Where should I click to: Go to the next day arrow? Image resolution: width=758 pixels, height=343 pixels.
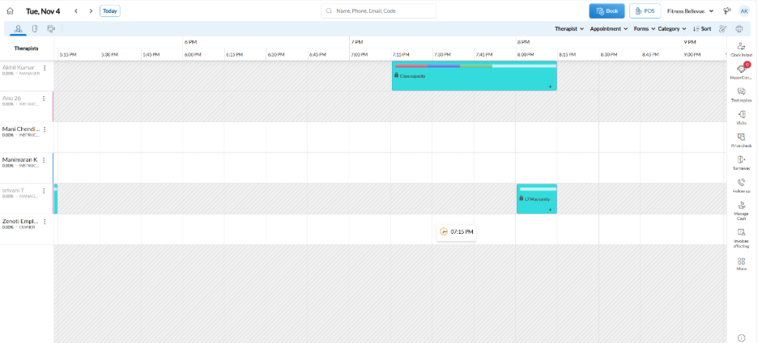[x=90, y=11]
